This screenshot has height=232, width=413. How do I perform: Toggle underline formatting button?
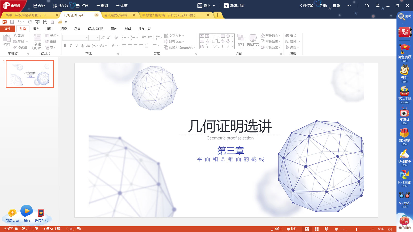[76, 46]
